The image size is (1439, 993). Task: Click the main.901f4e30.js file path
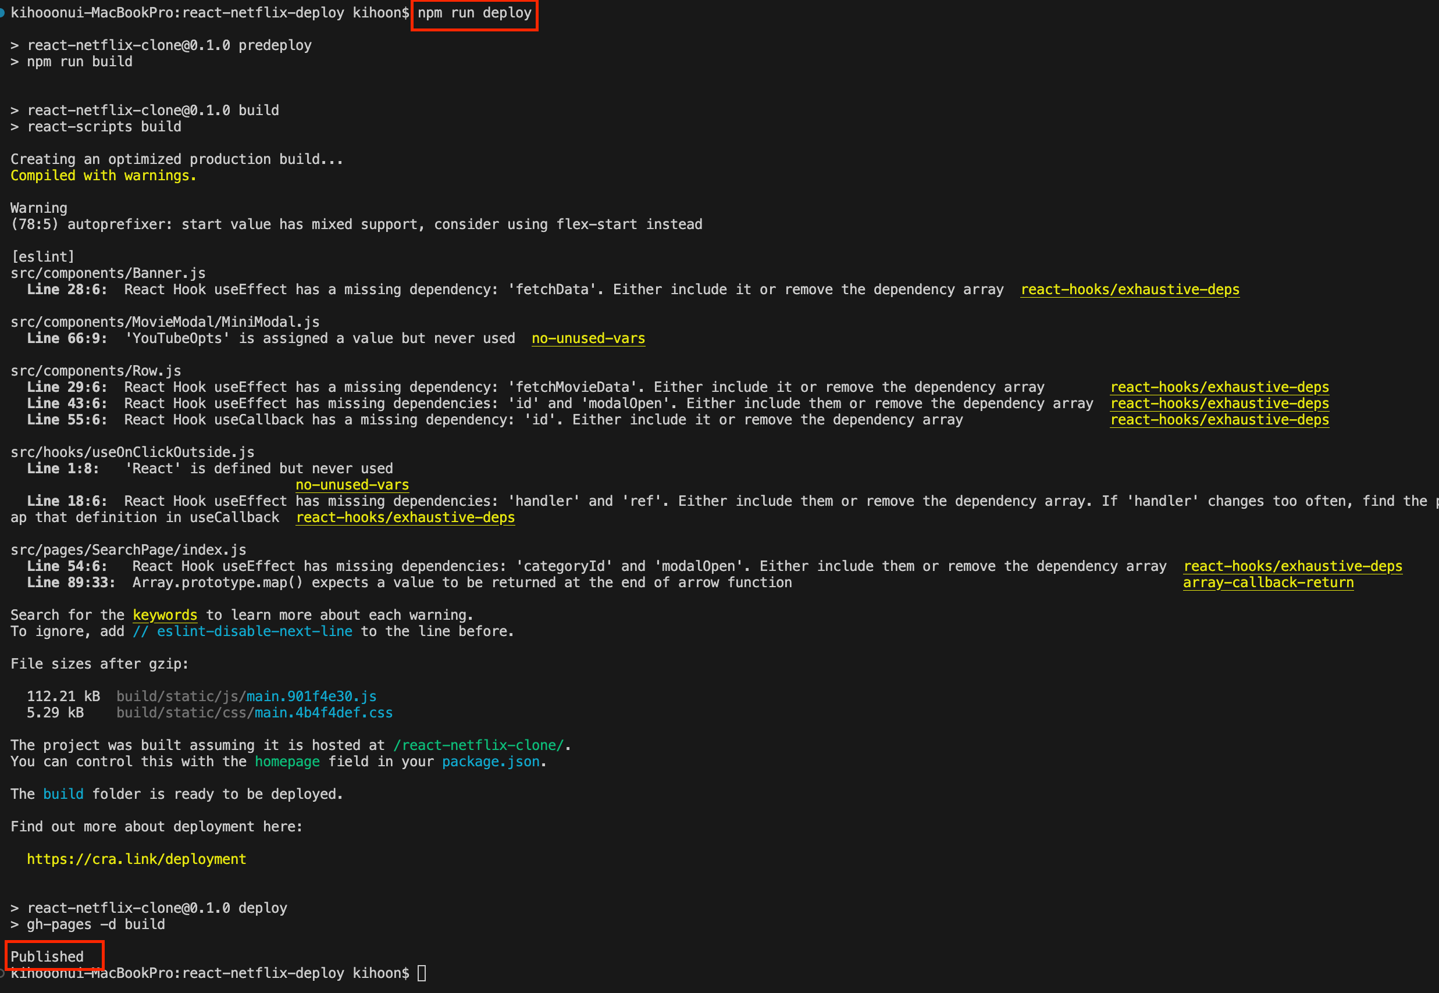click(x=311, y=697)
